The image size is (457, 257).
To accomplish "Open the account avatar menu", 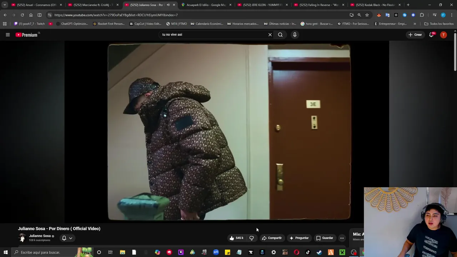I will point(443,35).
